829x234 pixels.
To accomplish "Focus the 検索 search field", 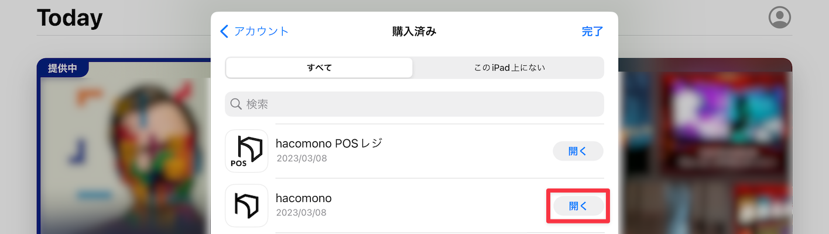I will (x=414, y=104).
